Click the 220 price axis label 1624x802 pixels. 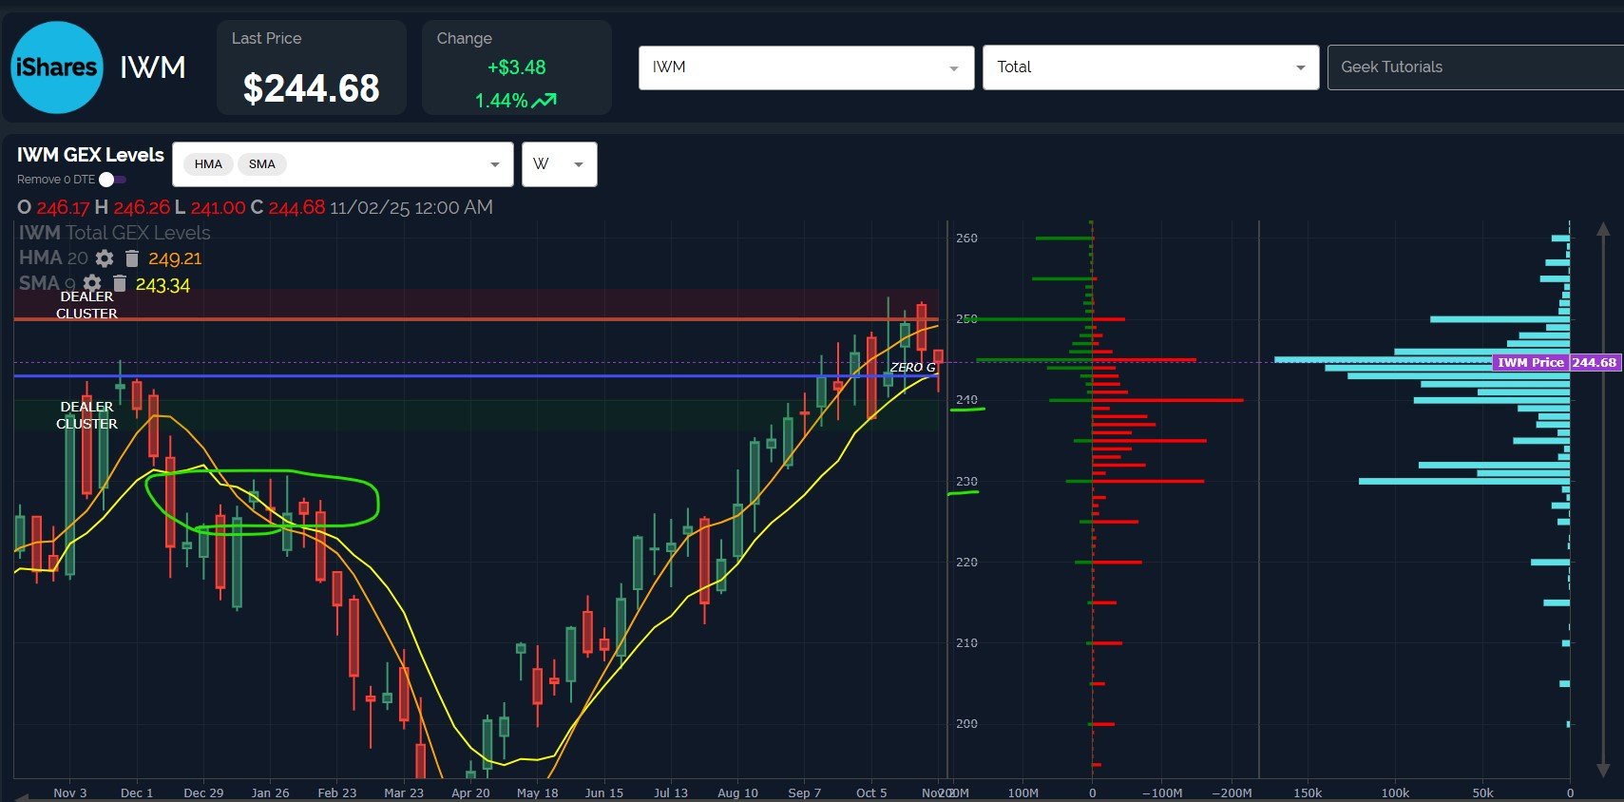(966, 563)
